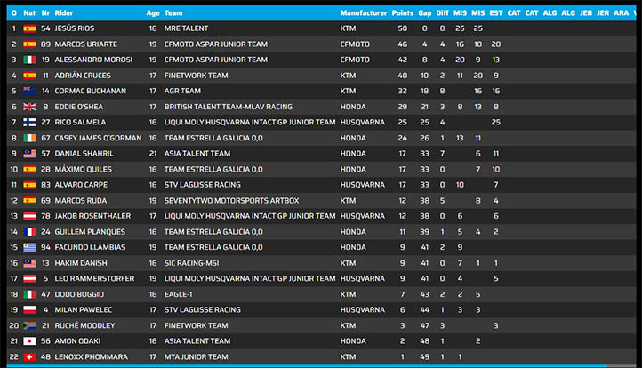
Task: Click team name AGR TEAM
Action: point(182,91)
